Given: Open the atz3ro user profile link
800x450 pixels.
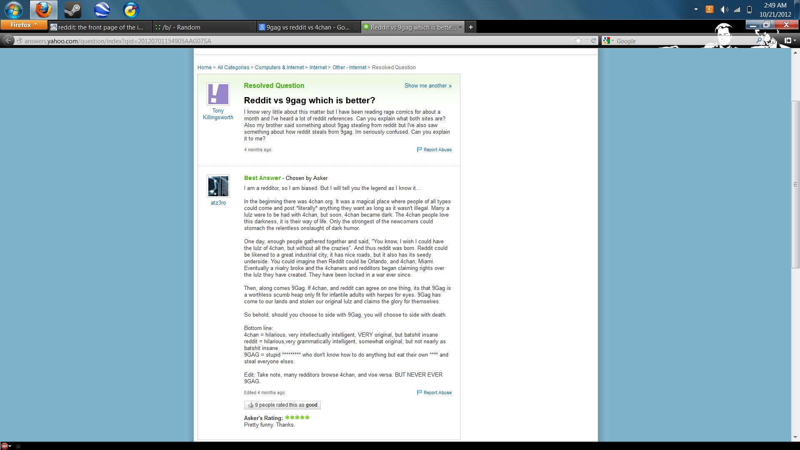Looking at the screenshot, I should (x=218, y=203).
